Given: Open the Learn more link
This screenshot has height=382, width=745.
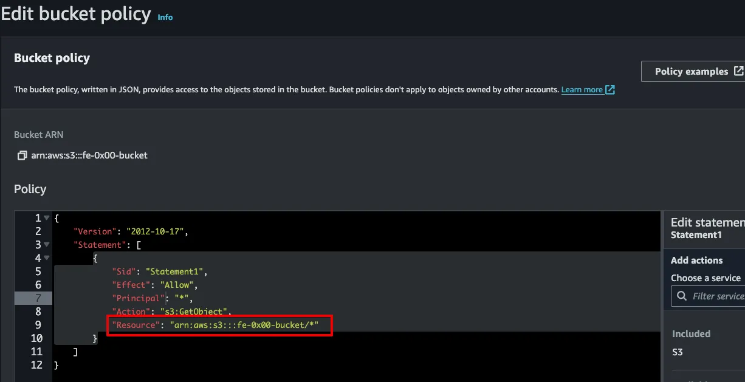Looking at the screenshot, I should (582, 90).
